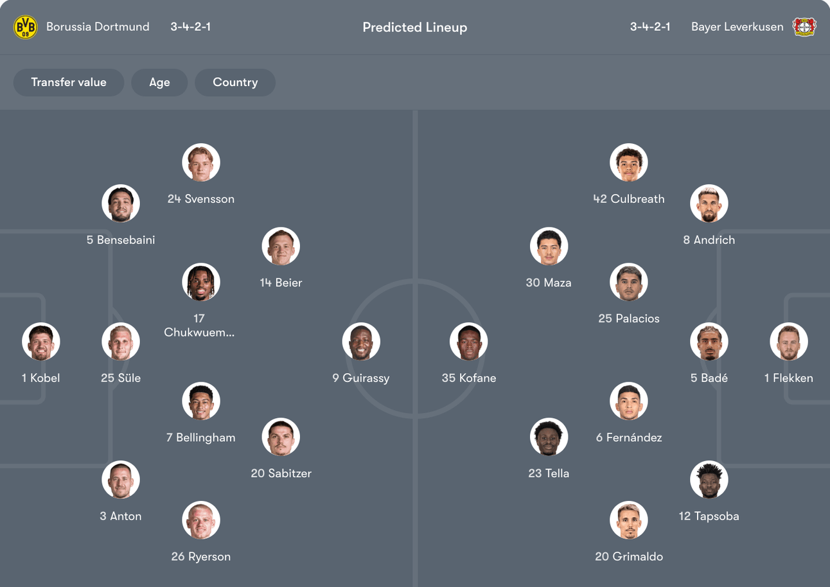Click the Bayer Leverkusen club crest
The image size is (830, 587).
[x=804, y=27]
